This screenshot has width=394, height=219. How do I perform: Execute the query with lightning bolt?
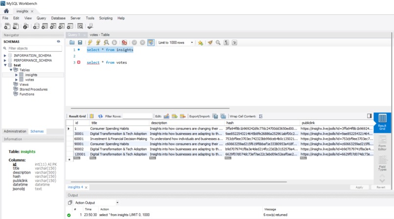(90, 43)
